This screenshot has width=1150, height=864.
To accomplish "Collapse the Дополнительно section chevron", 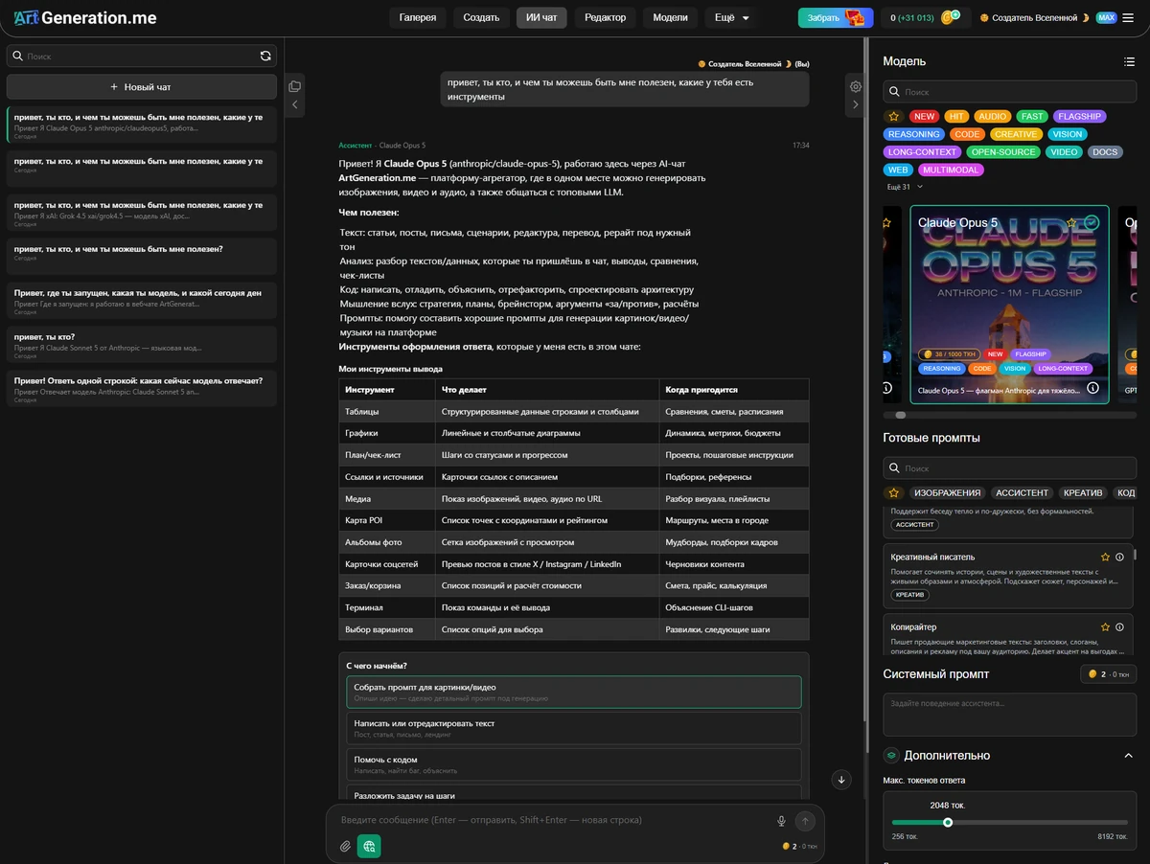I will tap(1128, 756).
